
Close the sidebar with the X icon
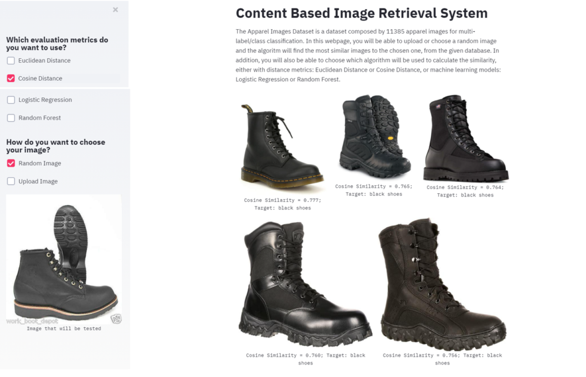point(116,10)
